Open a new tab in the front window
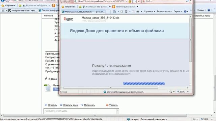The width and height of the screenshot is (216, 121). point(108,12)
